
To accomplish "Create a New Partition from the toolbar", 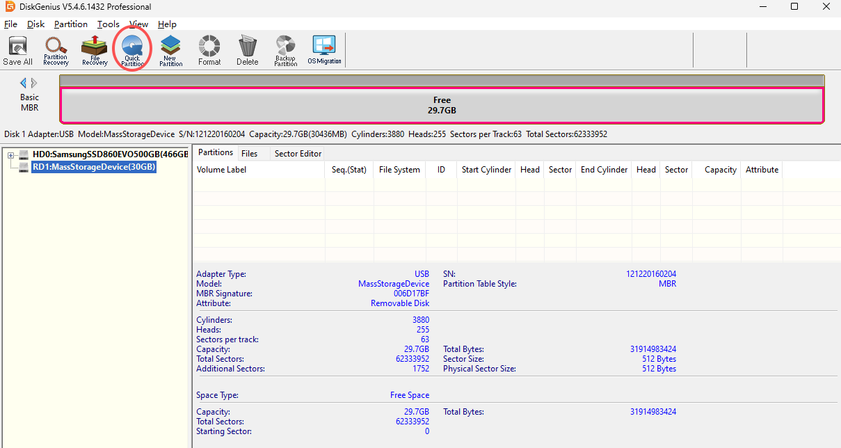I will 170,50.
